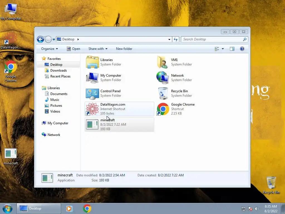Select Network in navigation pane
Screen dimensions: 285x214
54,135
